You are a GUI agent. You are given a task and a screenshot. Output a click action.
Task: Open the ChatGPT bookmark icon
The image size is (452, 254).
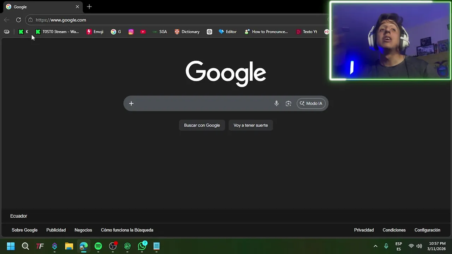click(209, 32)
